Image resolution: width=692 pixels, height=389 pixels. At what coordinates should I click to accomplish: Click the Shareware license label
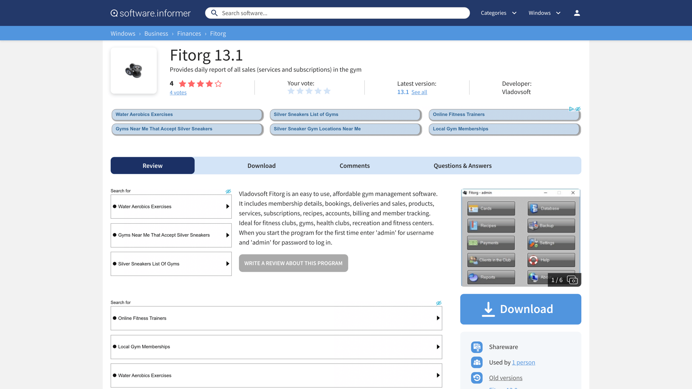coord(503,347)
